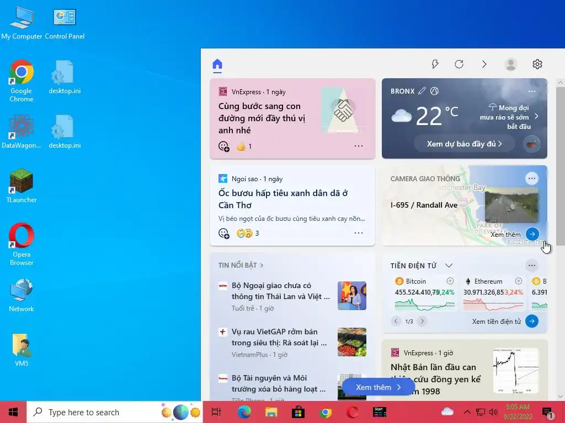Screen dimensions: 565x423
Task: Edit the BRONX location with pencil icon
Action: pyautogui.click(x=422, y=91)
